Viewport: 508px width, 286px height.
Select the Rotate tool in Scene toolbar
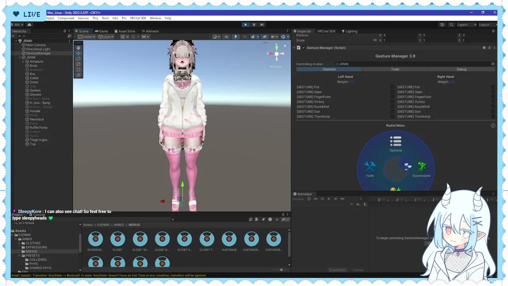78,59
